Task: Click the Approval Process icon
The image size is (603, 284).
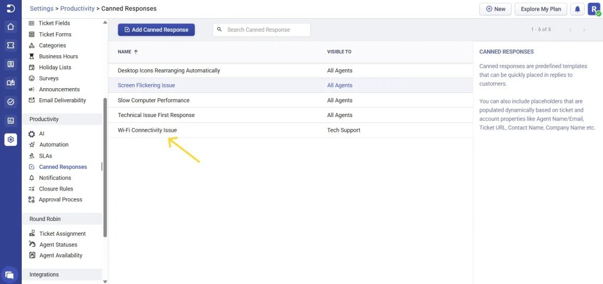Action: (32, 199)
